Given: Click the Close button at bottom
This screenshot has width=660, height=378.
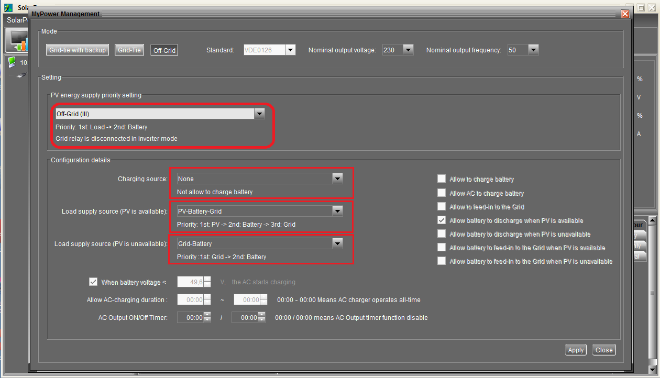Looking at the screenshot, I should pyautogui.click(x=604, y=350).
